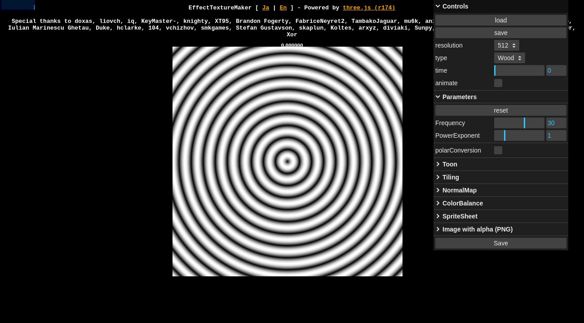Open the resolution dropdown
This screenshot has height=323, width=584.
click(x=507, y=45)
